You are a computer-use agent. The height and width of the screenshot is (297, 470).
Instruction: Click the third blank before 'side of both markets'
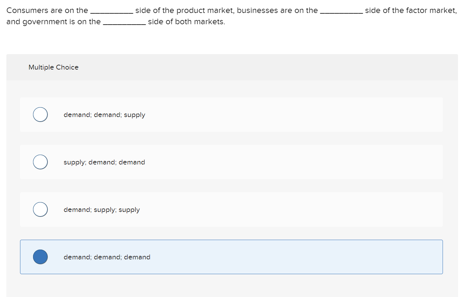[x=124, y=22]
